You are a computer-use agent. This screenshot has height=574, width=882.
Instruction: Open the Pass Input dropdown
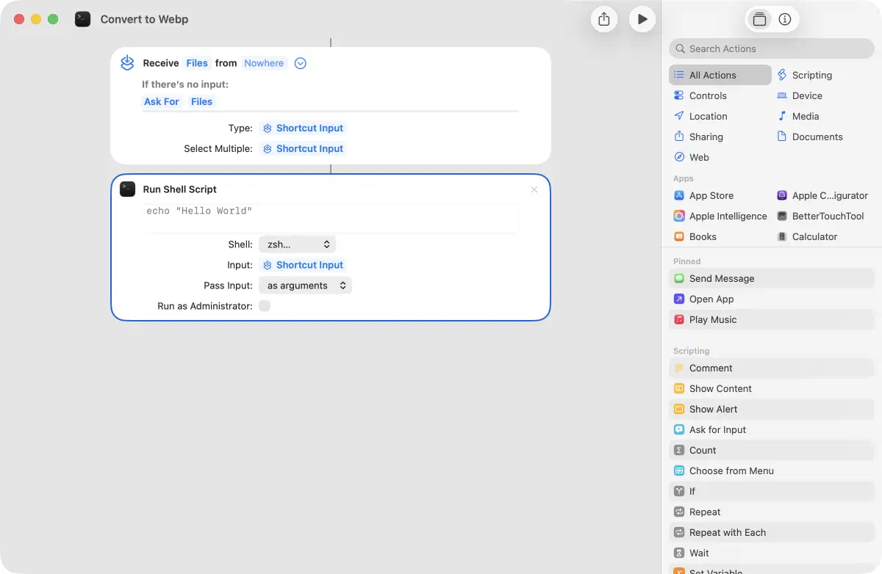click(305, 286)
